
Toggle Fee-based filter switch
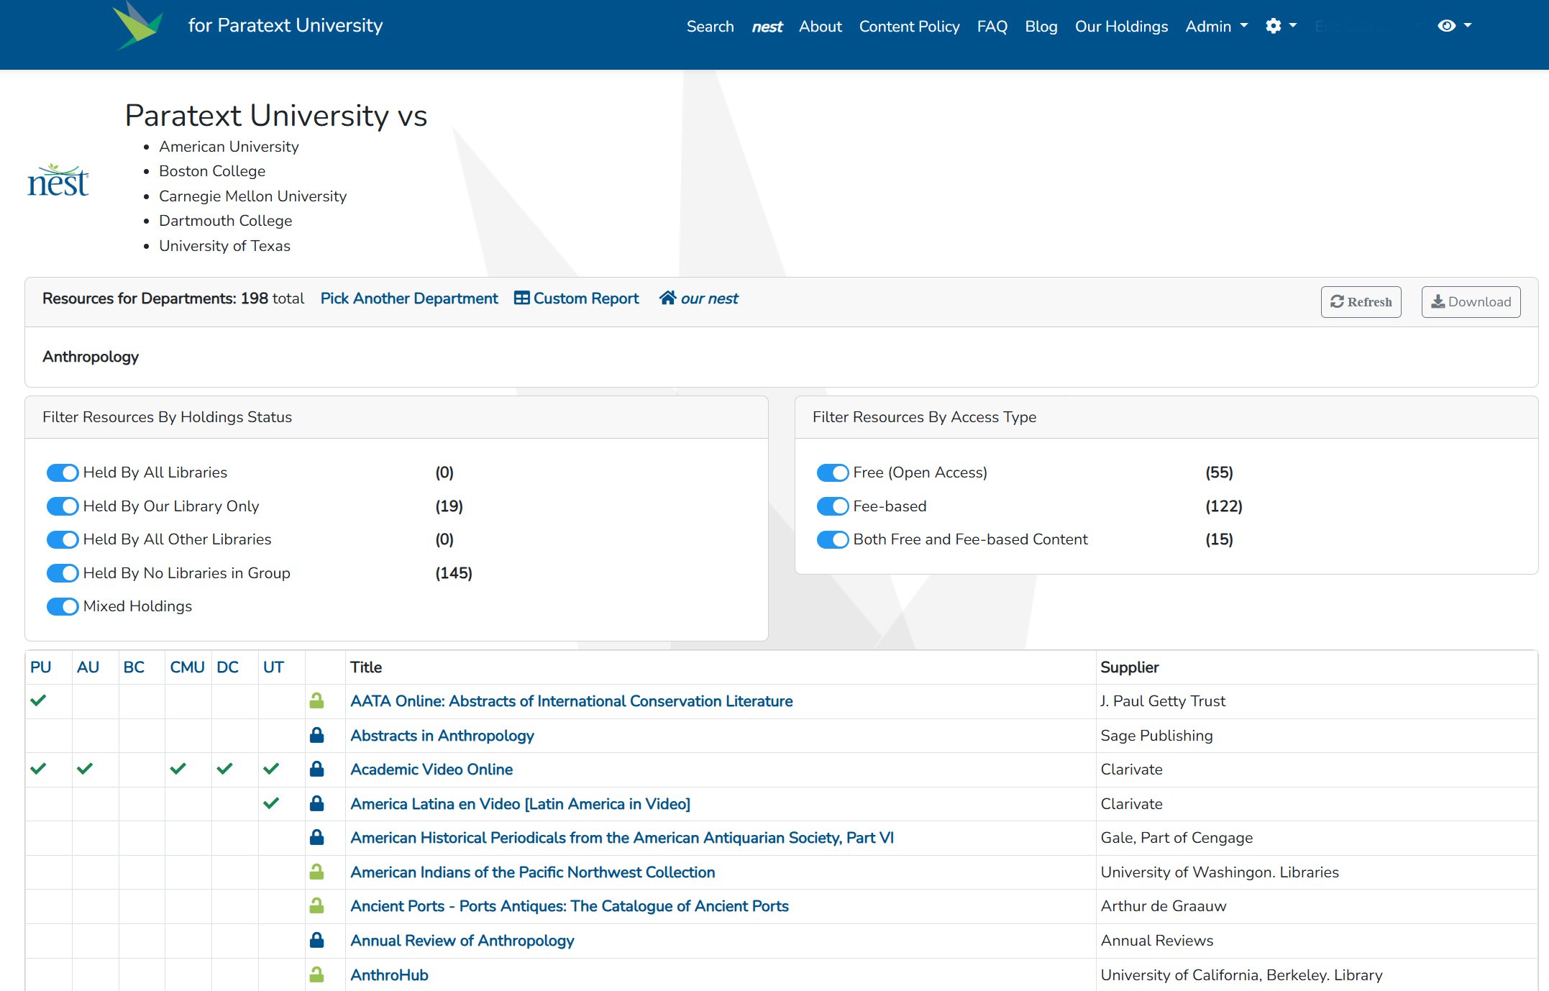[x=833, y=506]
